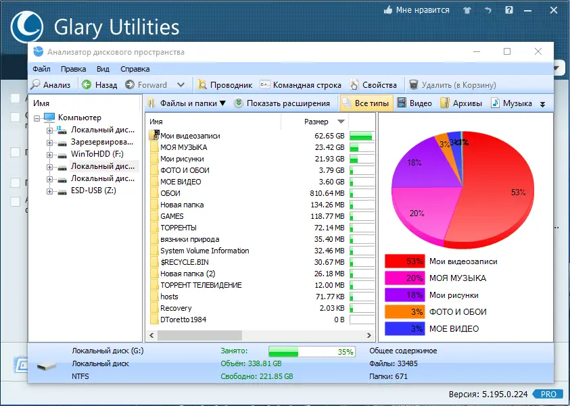Expand the ESD-USB (Z:) drive node
Screen dimensions: 570x406
(x=49, y=191)
